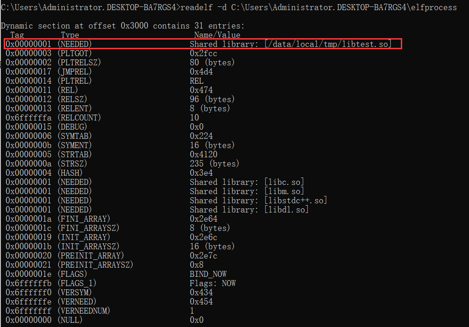Click the (INIT_ARRAY) type entry
469x327 pixels.
pyautogui.click(x=83, y=237)
